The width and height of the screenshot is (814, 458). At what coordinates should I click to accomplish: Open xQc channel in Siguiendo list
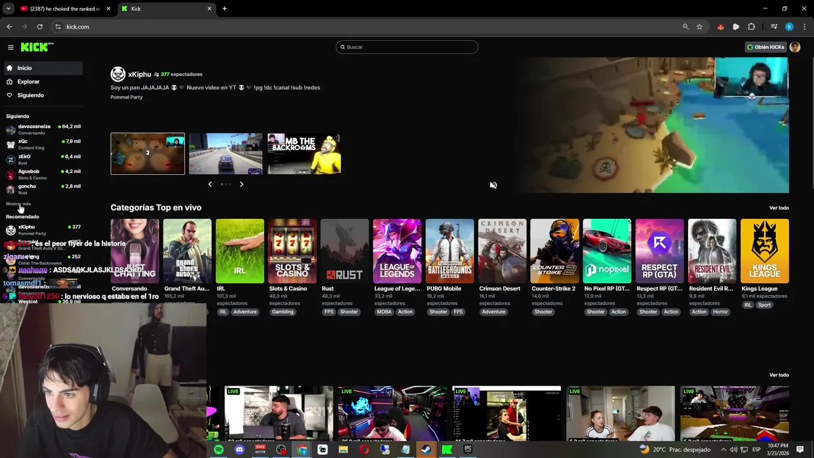pyautogui.click(x=43, y=144)
